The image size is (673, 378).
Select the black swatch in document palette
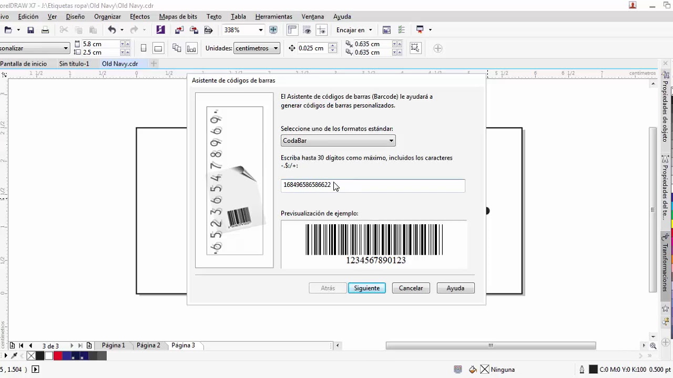click(x=40, y=356)
